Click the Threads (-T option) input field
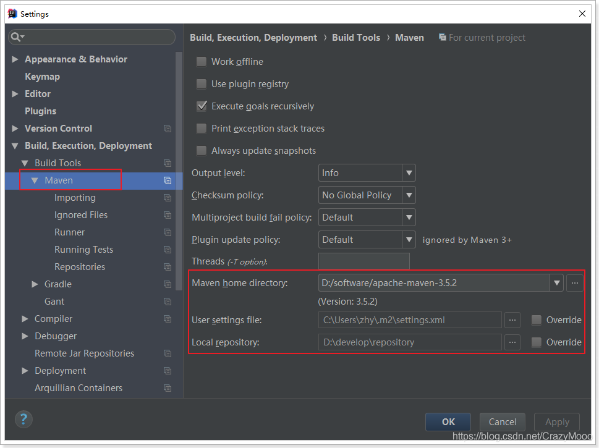The image size is (599, 448). 363,261
